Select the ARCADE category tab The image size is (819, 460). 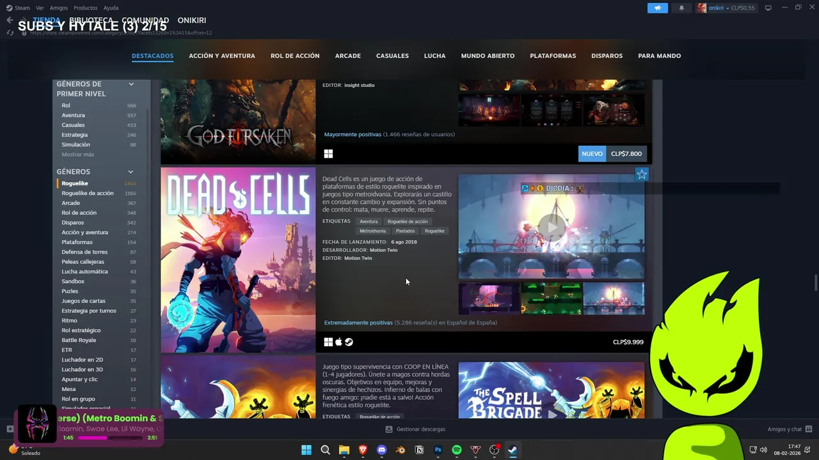348,56
